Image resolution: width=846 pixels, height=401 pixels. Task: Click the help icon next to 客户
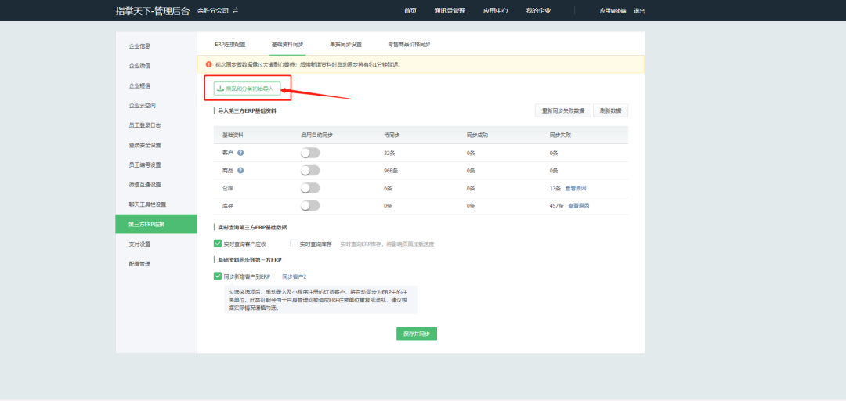point(240,153)
